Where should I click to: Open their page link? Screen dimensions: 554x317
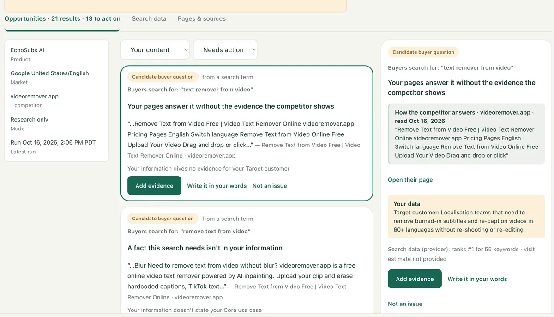pos(410,180)
